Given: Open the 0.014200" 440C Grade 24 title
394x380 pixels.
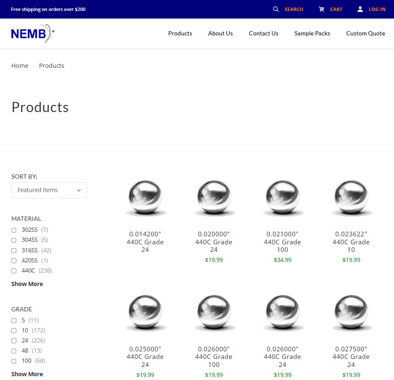Looking at the screenshot, I should click(x=145, y=242).
